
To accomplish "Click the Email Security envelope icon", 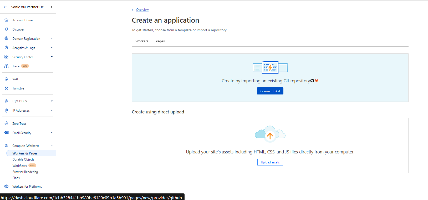I will [x=6, y=133].
